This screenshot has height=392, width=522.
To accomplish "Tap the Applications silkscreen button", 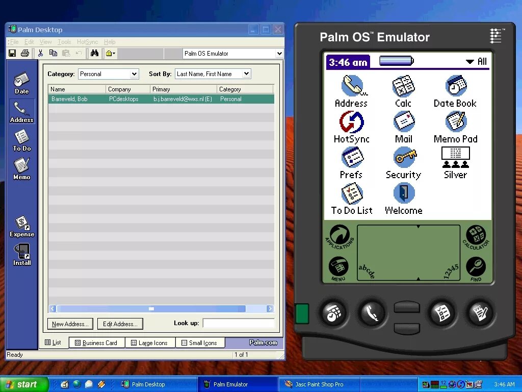I will point(340,237).
